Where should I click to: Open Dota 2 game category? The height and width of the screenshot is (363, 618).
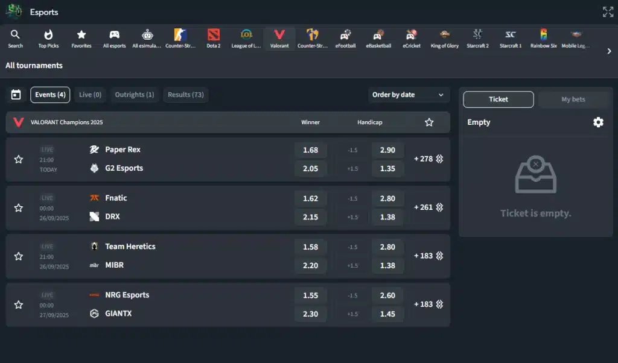coord(214,39)
